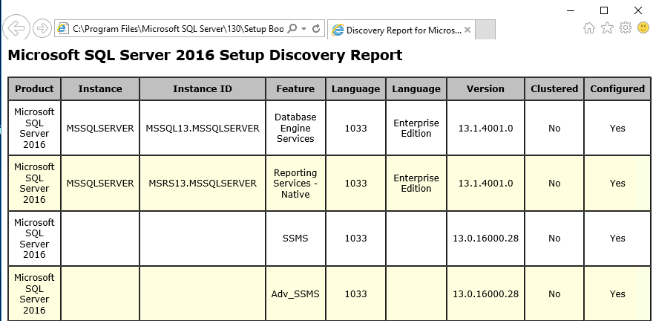This screenshot has width=653, height=321.
Task: Click language 1033 in the SSMS row
Action: 356,238
